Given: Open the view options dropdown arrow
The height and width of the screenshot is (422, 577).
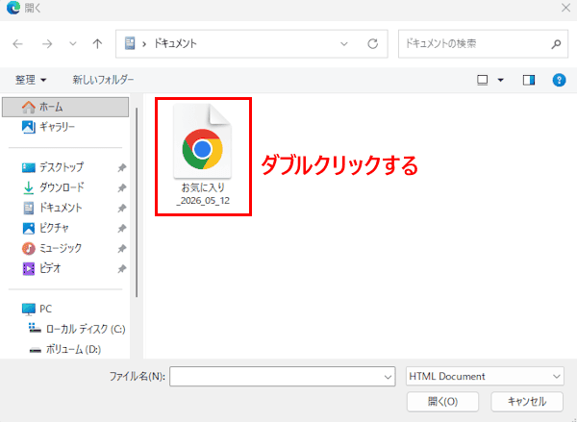Looking at the screenshot, I should 500,80.
